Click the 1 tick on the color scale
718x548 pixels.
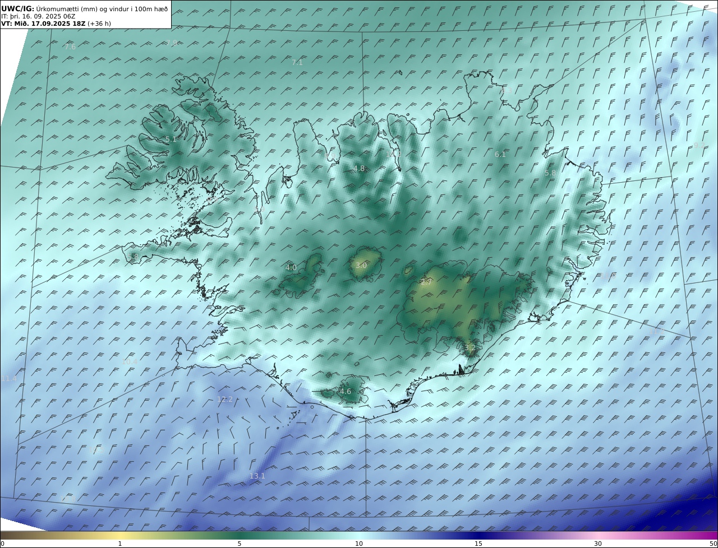click(120, 544)
